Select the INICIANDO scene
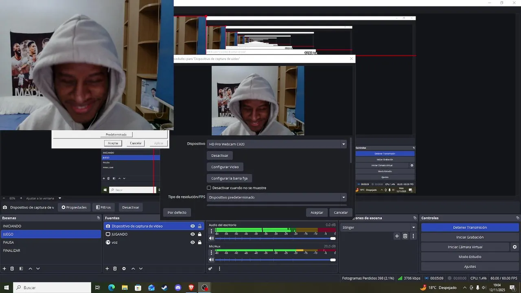 click(50, 226)
